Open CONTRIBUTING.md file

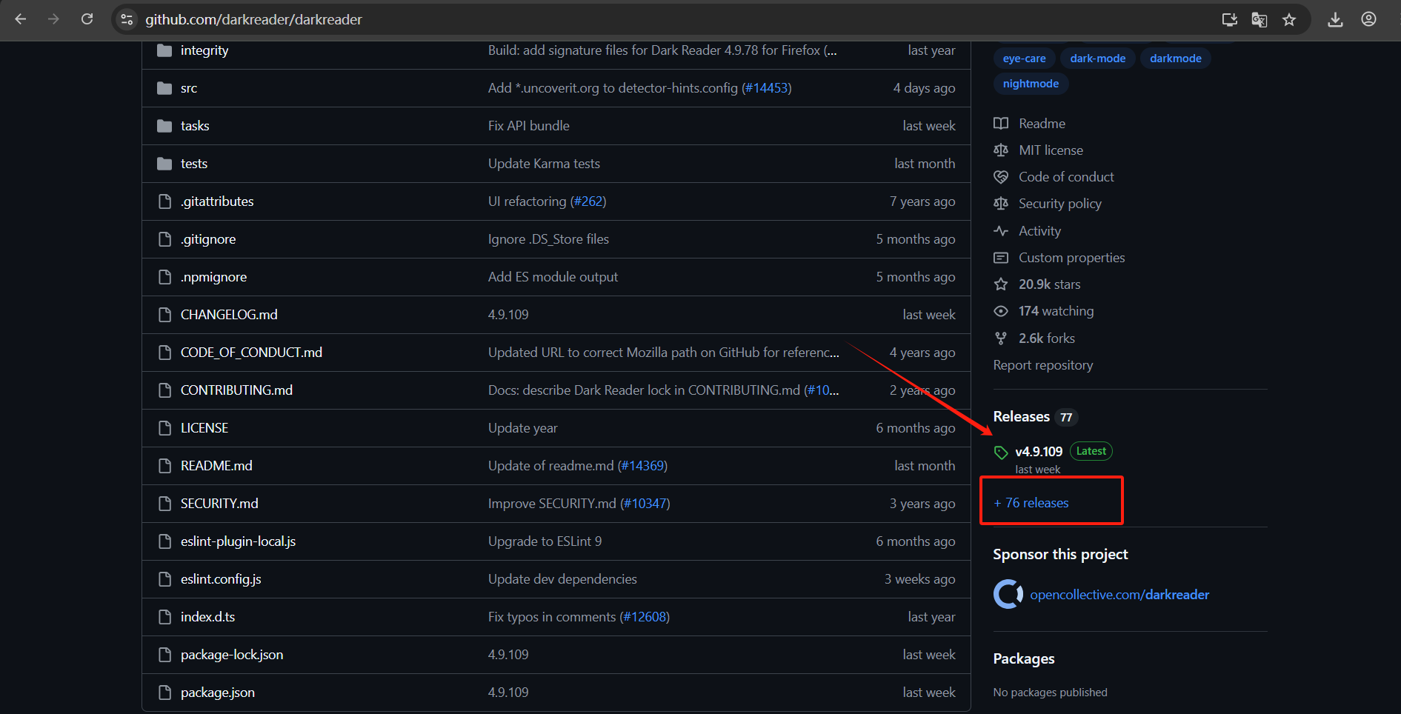click(x=236, y=390)
